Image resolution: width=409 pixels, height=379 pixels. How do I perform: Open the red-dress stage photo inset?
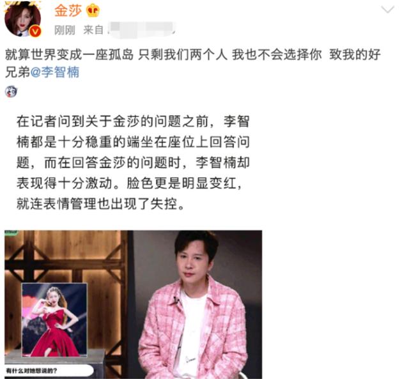coord(54,320)
